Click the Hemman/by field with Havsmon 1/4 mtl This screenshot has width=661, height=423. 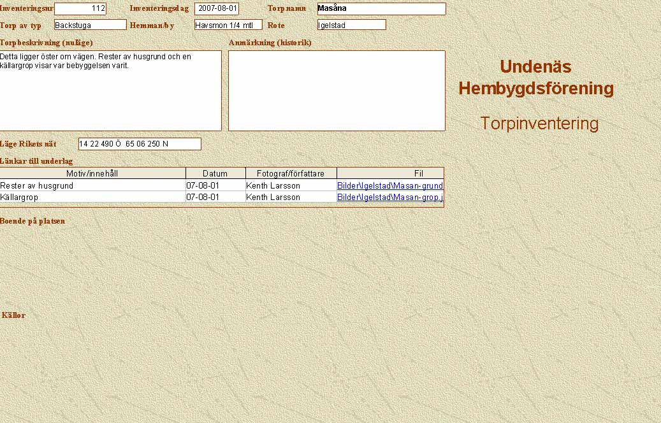coord(228,25)
